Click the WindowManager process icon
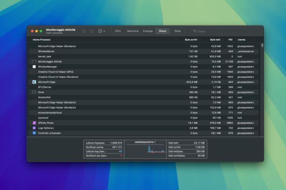 click(34, 67)
